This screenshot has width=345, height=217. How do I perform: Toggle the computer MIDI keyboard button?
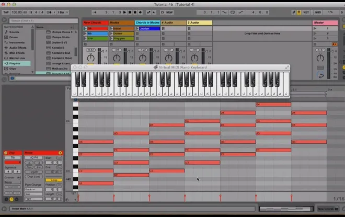299,13
